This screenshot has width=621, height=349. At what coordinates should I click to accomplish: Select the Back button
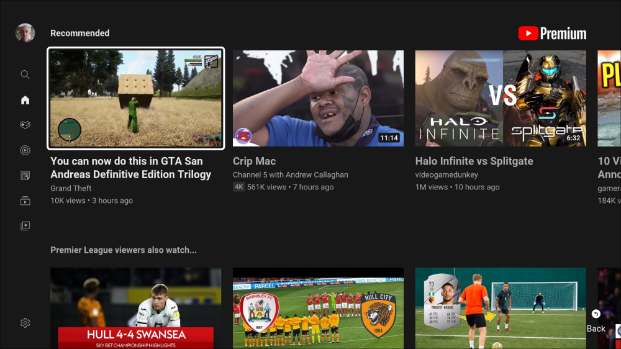[x=596, y=321]
